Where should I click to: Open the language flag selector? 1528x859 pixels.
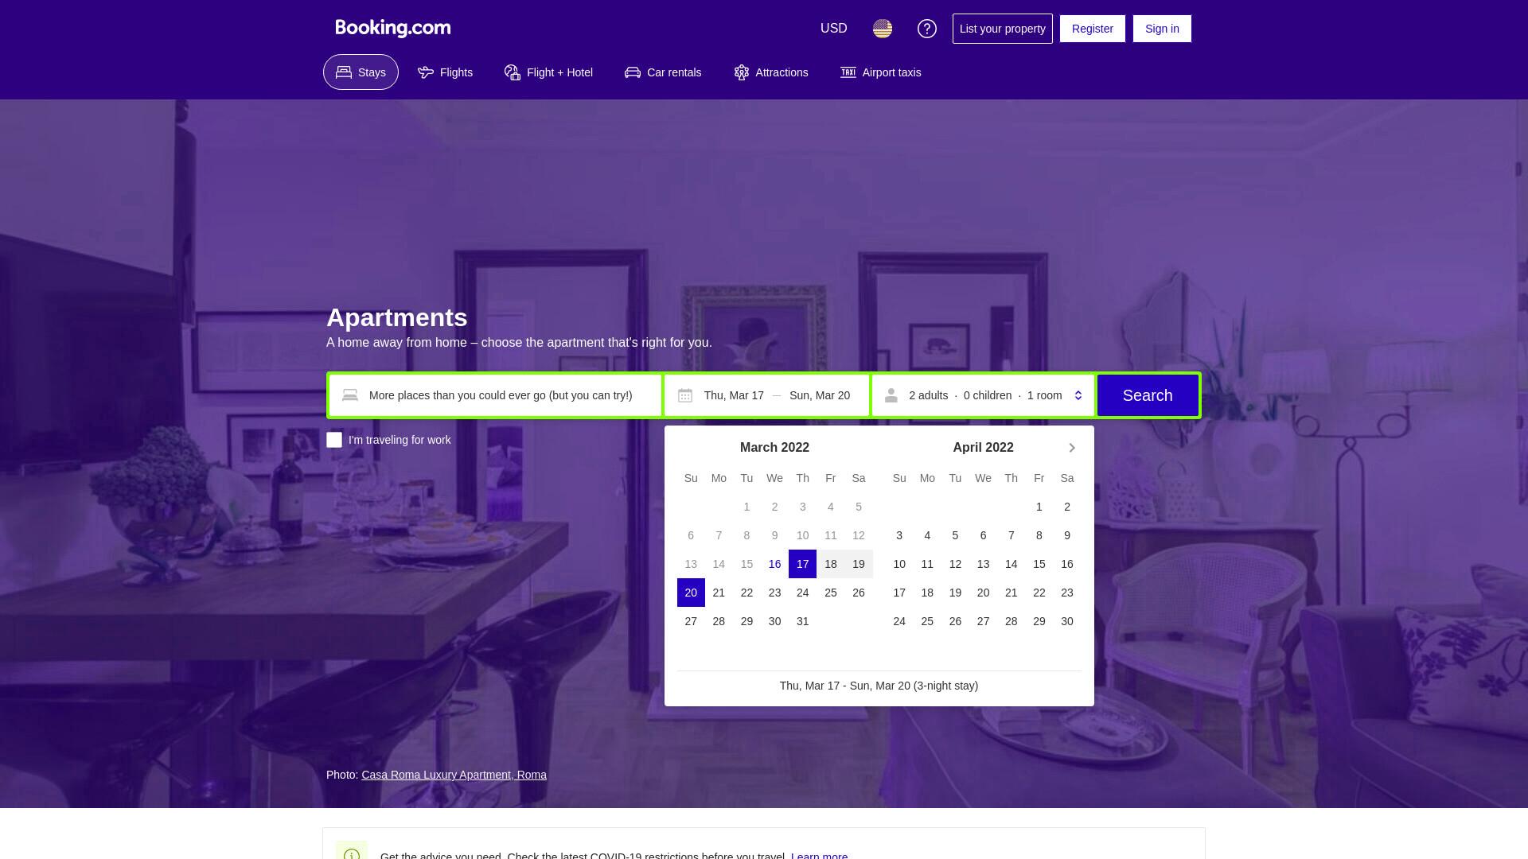[x=883, y=29]
